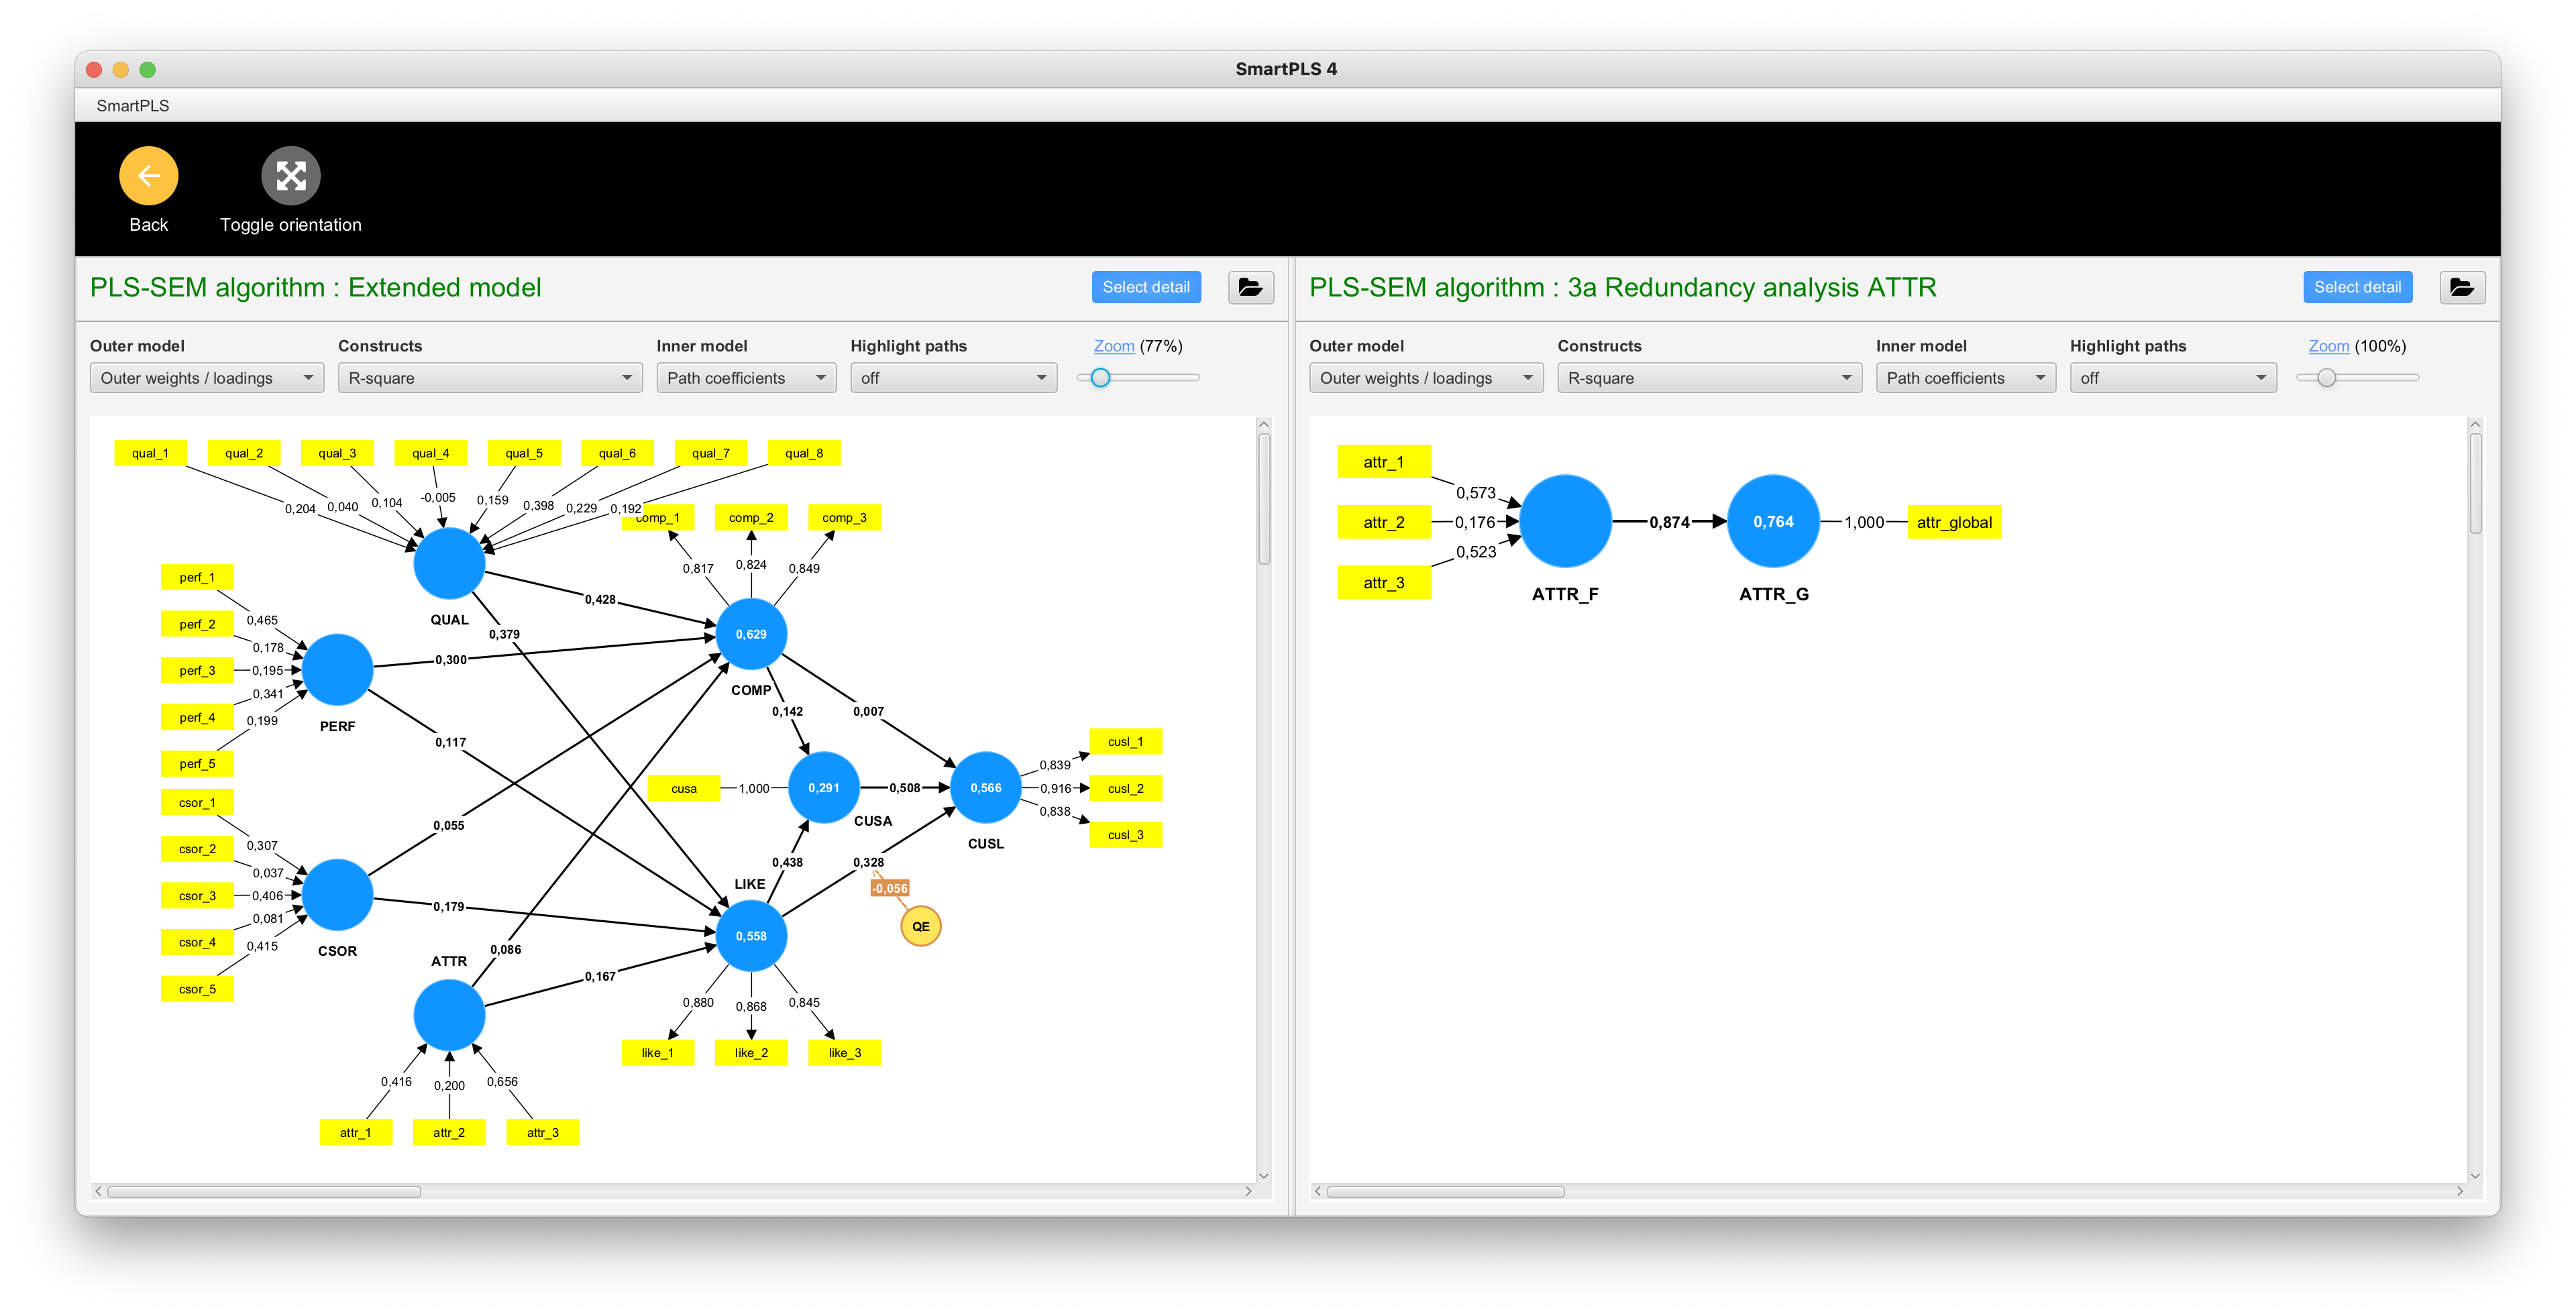Select the ATTR_G construct circle 0,764
This screenshot has height=1316, width=2576.
point(1772,522)
